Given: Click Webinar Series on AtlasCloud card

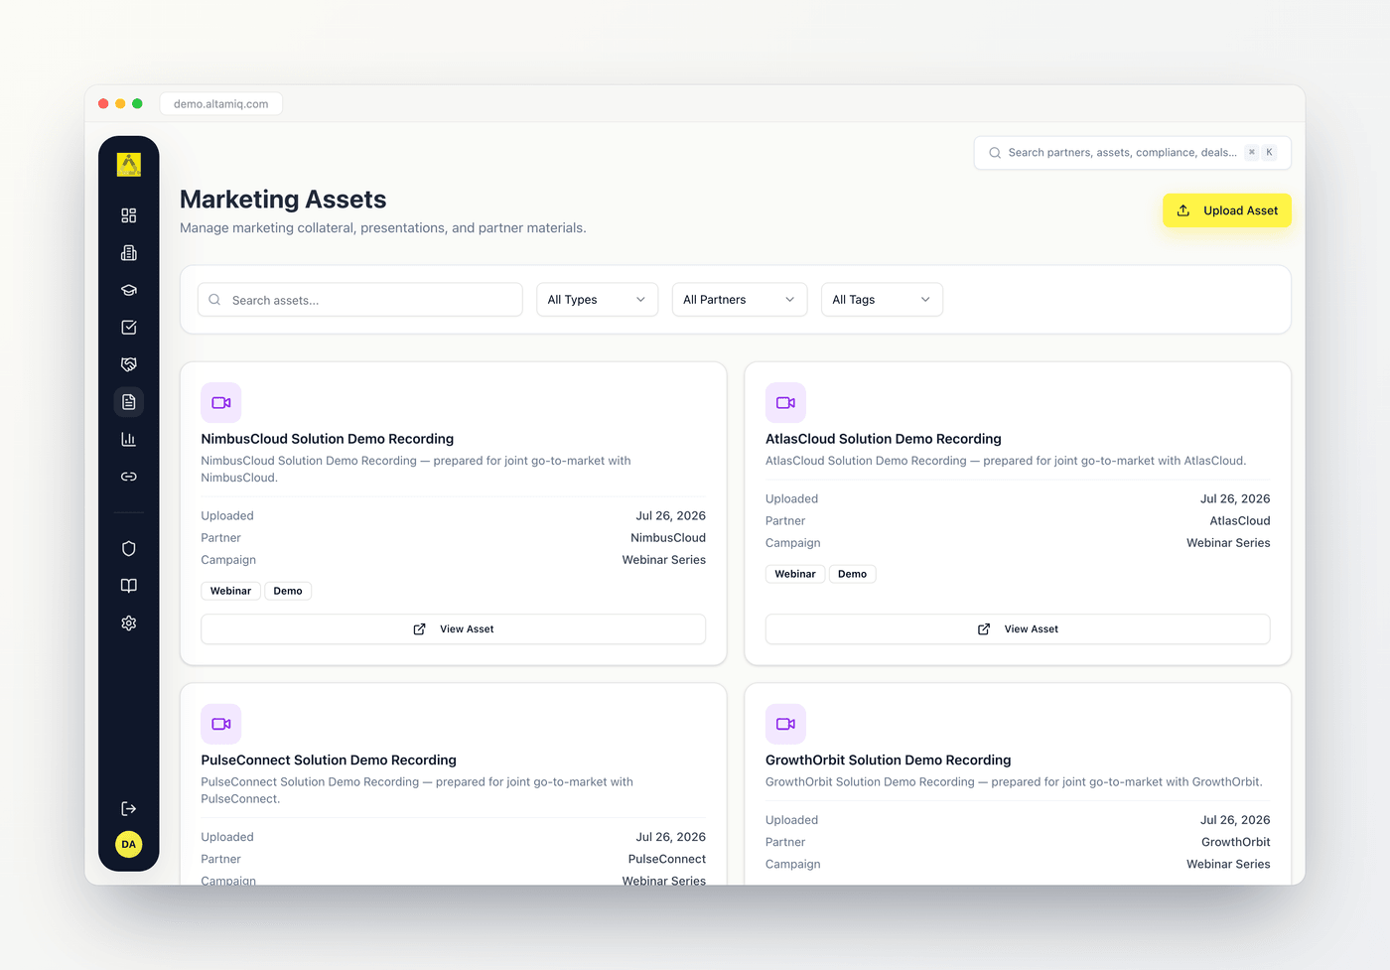Looking at the screenshot, I should click(1228, 543).
